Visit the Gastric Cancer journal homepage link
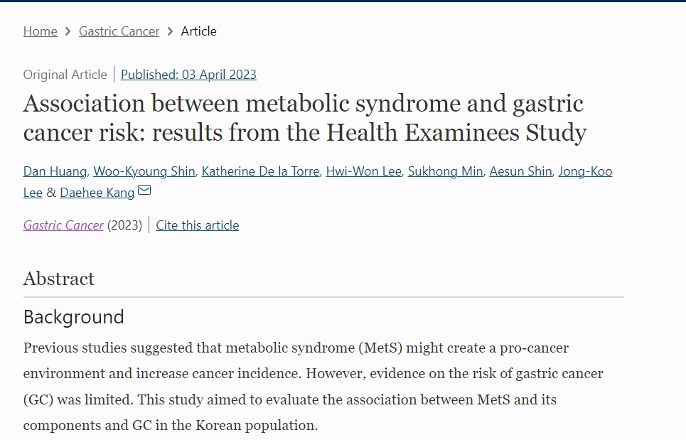The image size is (686, 440). 63,225
